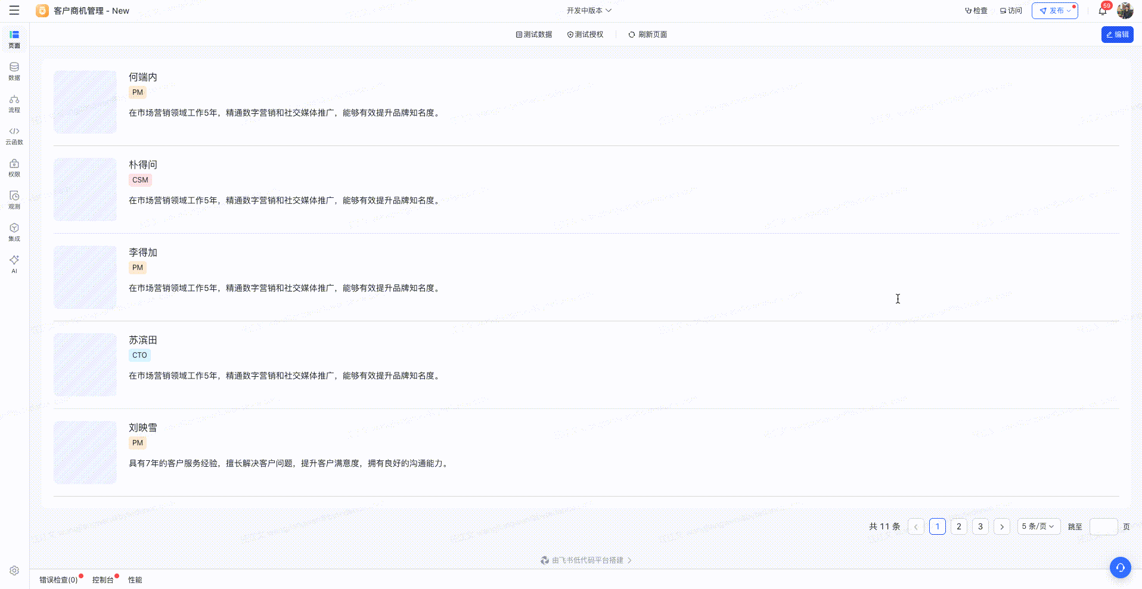This screenshot has height=589, width=1142.
Task: Click the name 李得加
Action: 143,252
